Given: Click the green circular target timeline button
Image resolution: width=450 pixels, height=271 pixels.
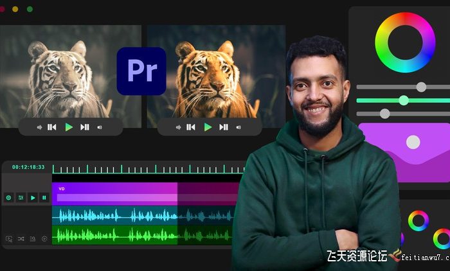Looking at the screenshot, I should point(8,198).
